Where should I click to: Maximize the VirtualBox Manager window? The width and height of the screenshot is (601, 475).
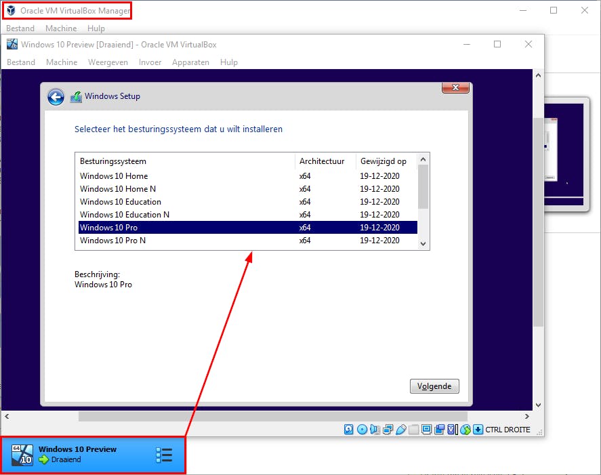pos(554,10)
